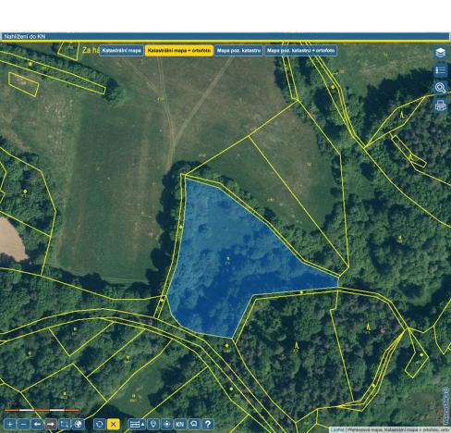The image size is (451, 433).
Task: Click the refresh map icon
Action: 100,425
